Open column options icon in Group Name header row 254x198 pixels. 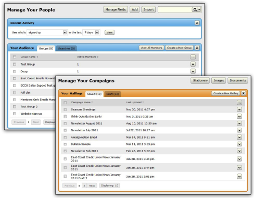point(193,57)
